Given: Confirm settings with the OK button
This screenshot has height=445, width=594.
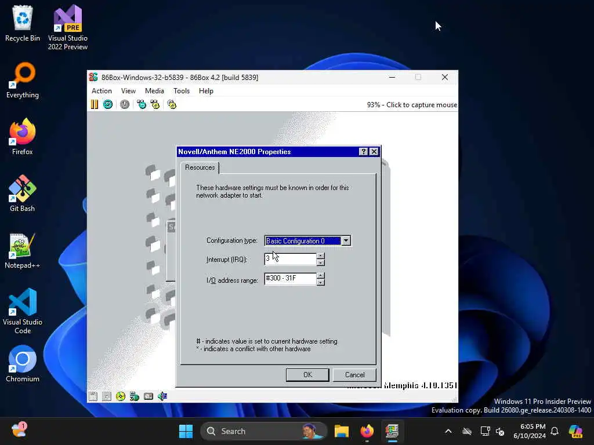Looking at the screenshot, I should (x=307, y=375).
